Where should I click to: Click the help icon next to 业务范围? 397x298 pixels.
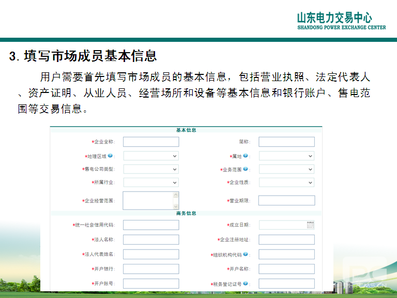coord(246,169)
